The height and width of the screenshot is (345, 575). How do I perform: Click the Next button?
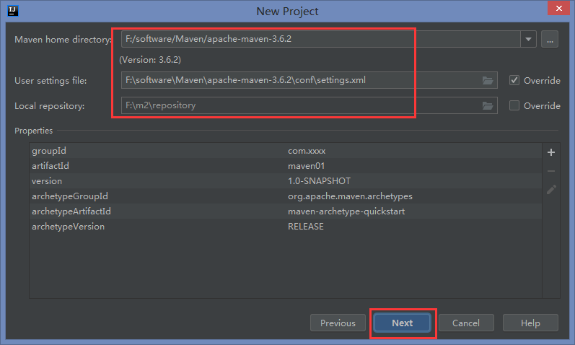click(402, 323)
